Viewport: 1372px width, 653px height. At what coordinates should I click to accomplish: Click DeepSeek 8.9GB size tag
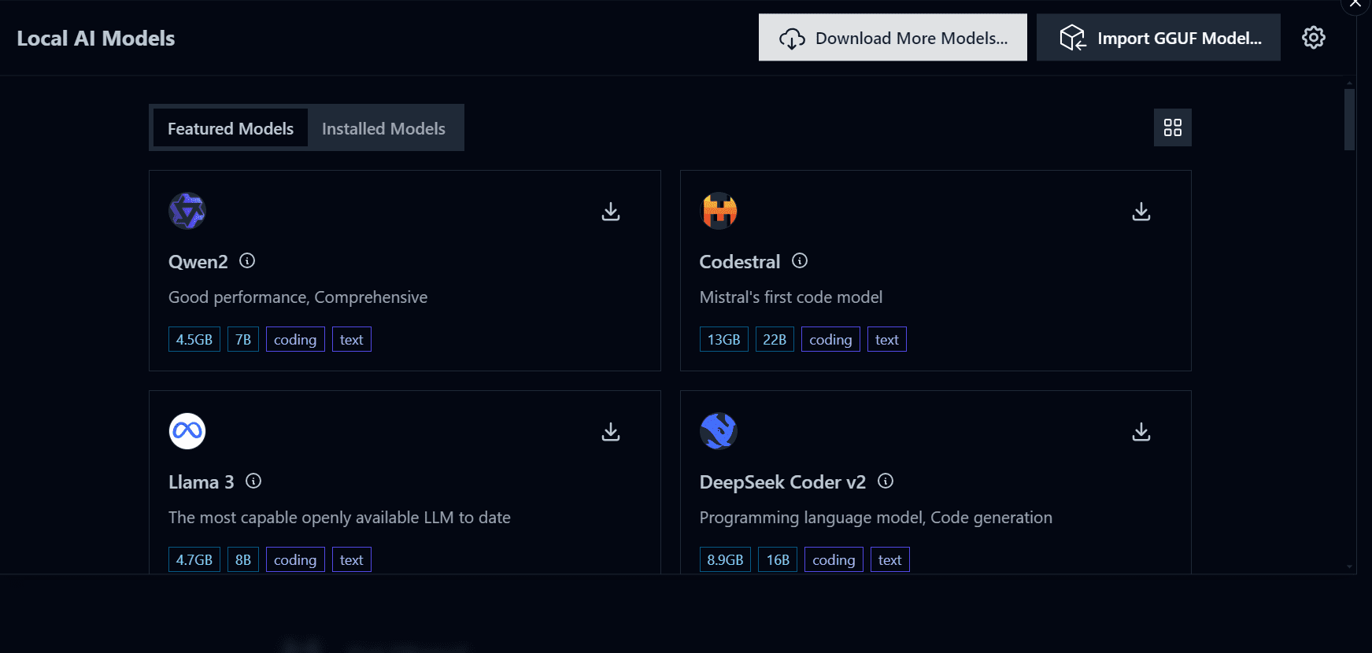[x=725, y=559]
